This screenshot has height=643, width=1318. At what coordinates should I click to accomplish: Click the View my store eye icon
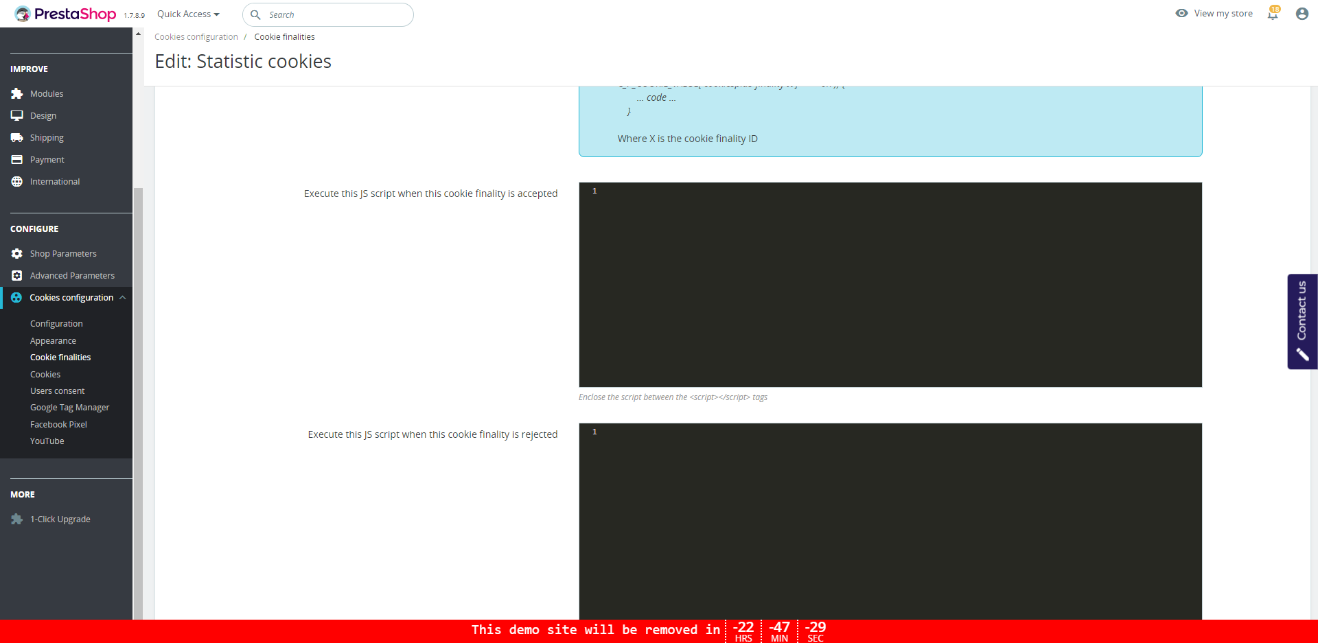click(1181, 13)
